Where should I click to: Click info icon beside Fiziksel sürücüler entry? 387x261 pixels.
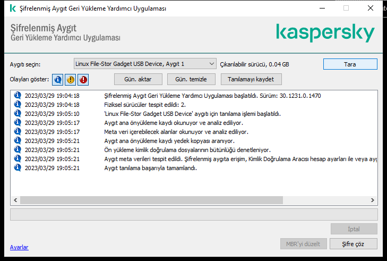click(x=18, y=105)
